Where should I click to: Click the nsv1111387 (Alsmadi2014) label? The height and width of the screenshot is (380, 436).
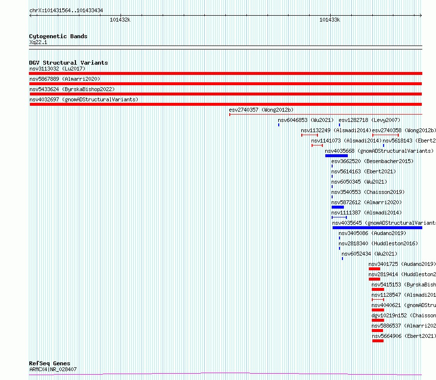366,213
